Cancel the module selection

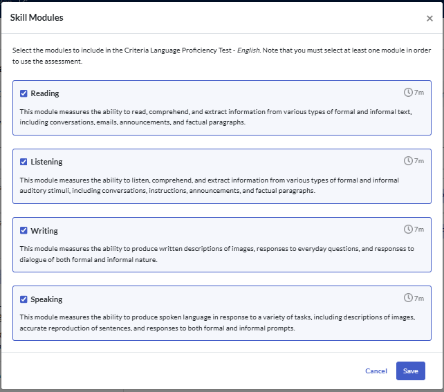[376, 371]
